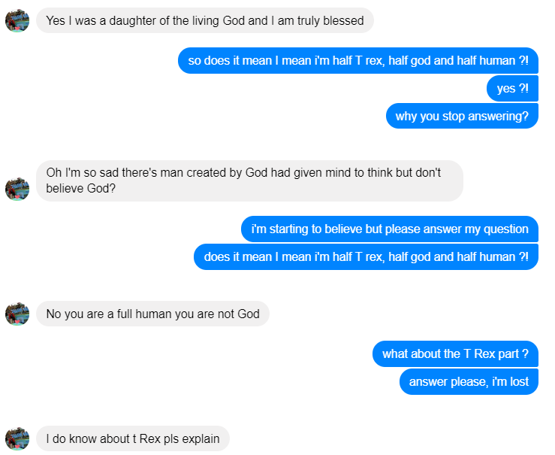Click the 'believe God?' second line of the gray message

point(80,188)
